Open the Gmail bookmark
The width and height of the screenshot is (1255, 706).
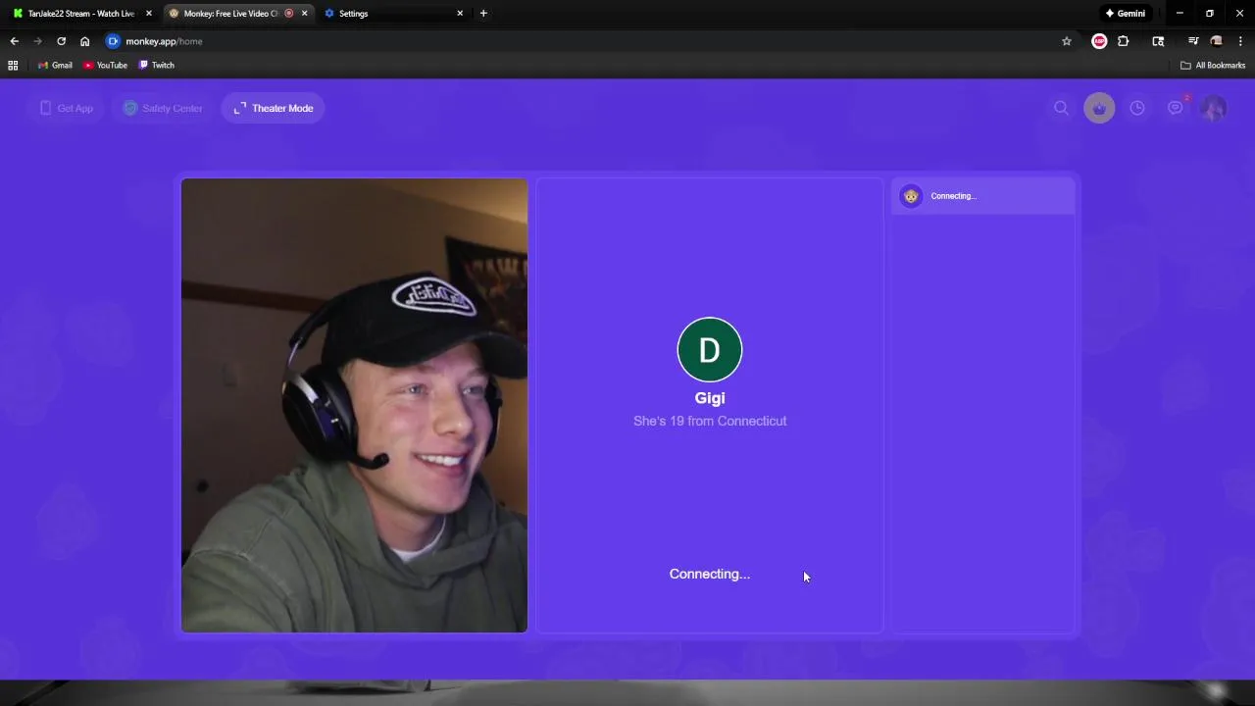(55, 65)
